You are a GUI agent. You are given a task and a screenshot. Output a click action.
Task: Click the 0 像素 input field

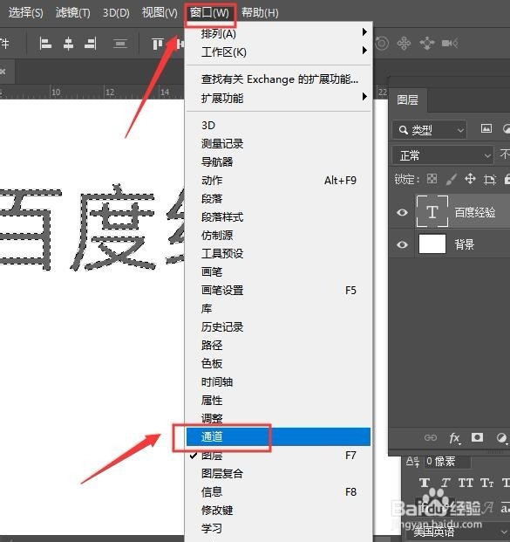click(447, 462)
